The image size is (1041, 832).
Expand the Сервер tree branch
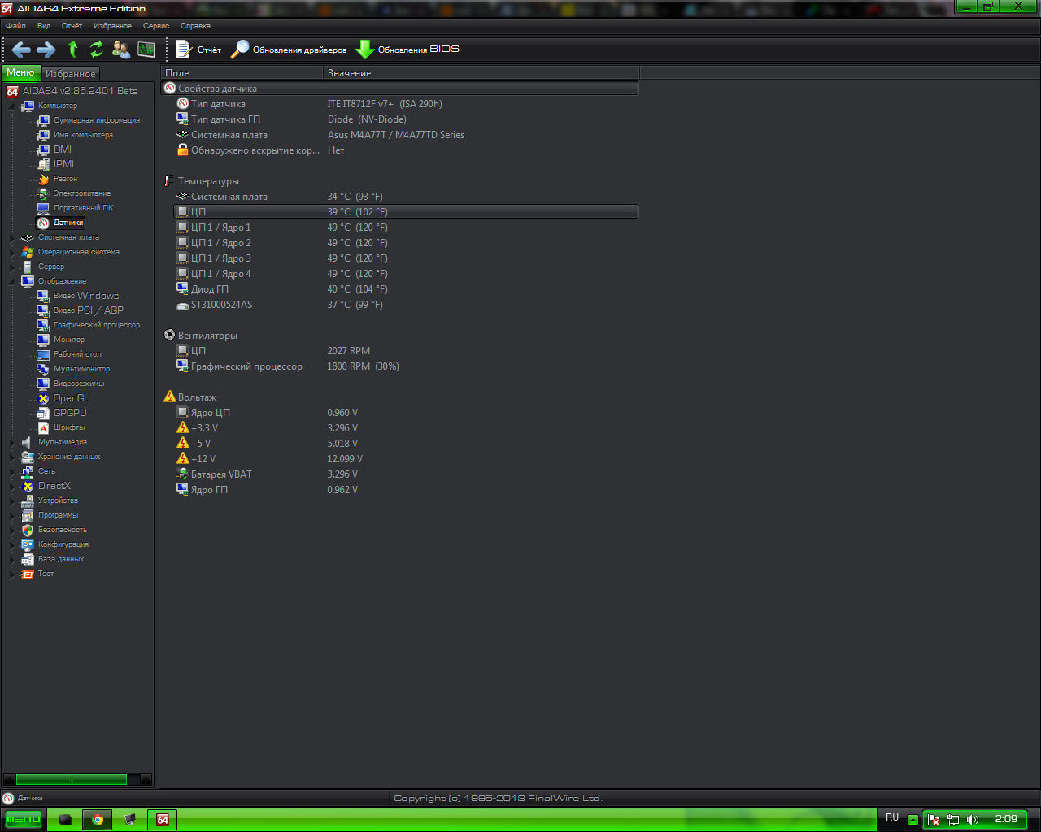pyautogui.click(x=12, y=266)
